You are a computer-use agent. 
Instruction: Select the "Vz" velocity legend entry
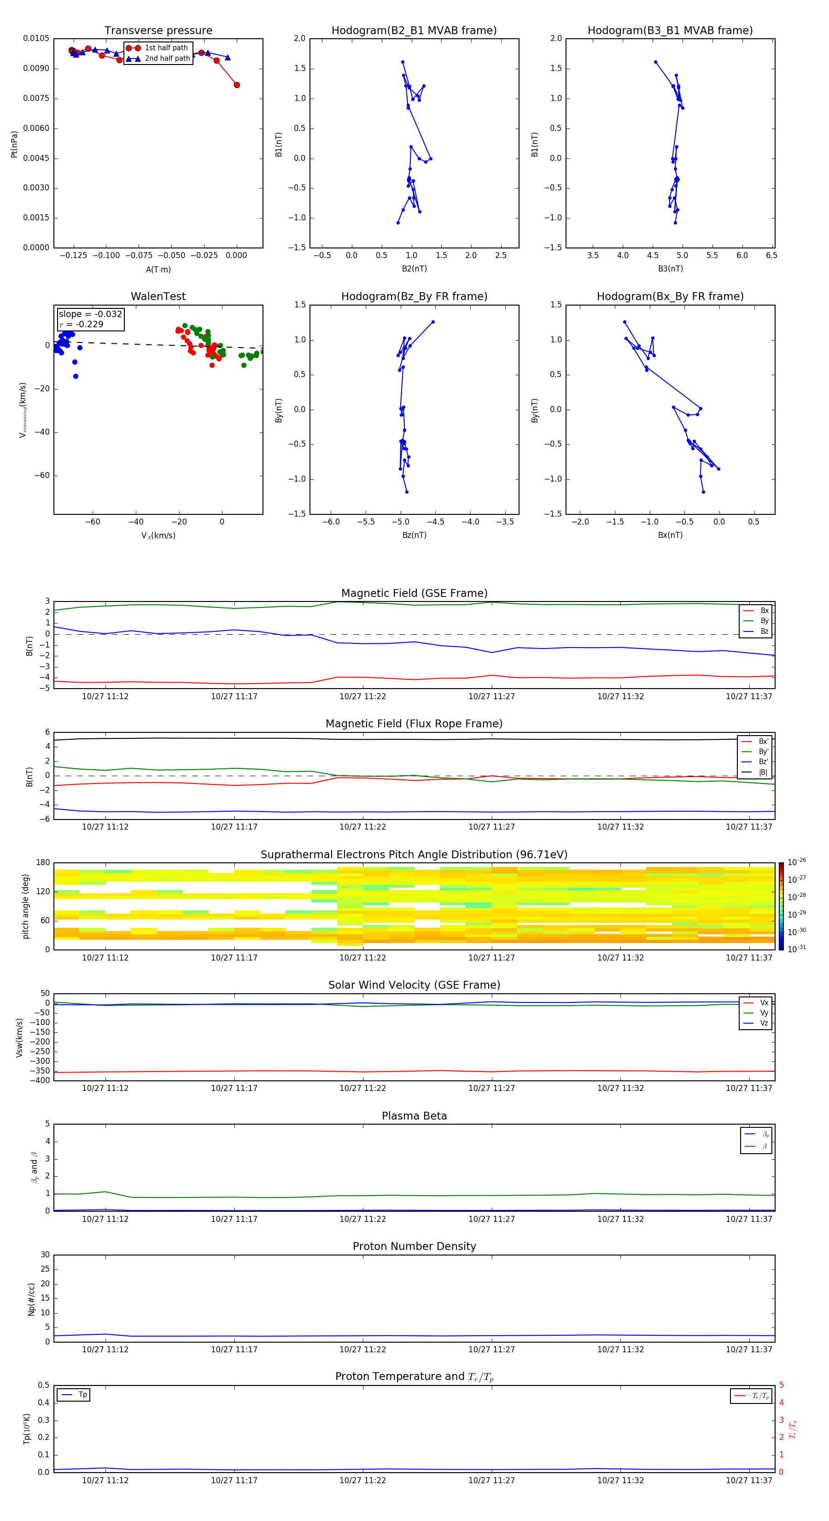(756, 1023)
